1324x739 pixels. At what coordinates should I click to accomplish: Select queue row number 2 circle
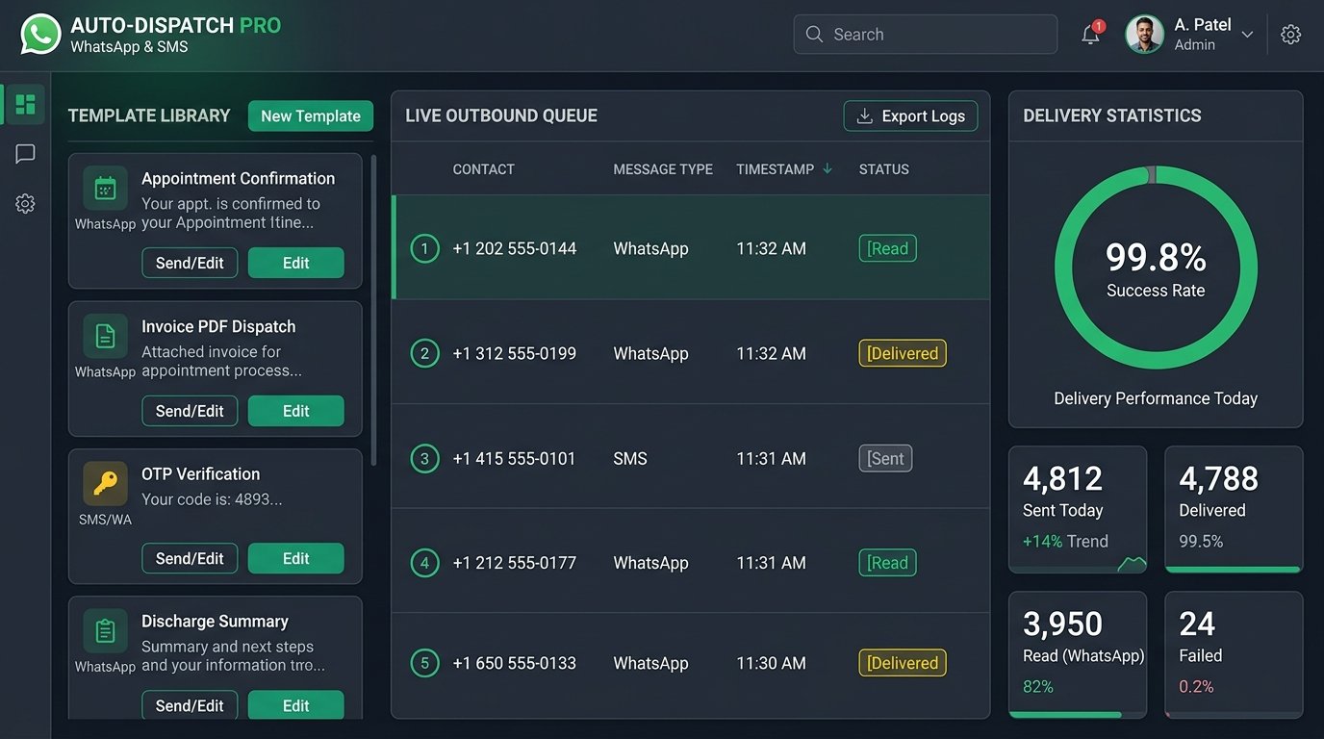point(424,353)
